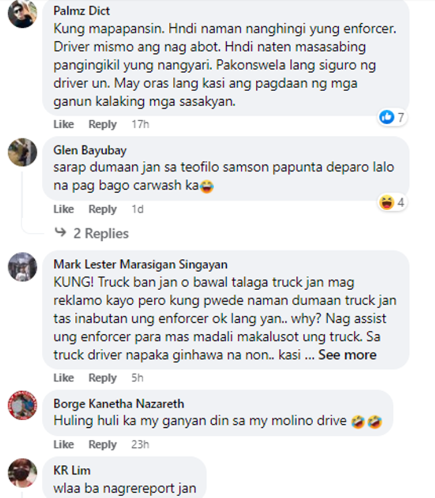
Task: Click the reply arrow icon beside 2 Replies
Action: point(60,232)
